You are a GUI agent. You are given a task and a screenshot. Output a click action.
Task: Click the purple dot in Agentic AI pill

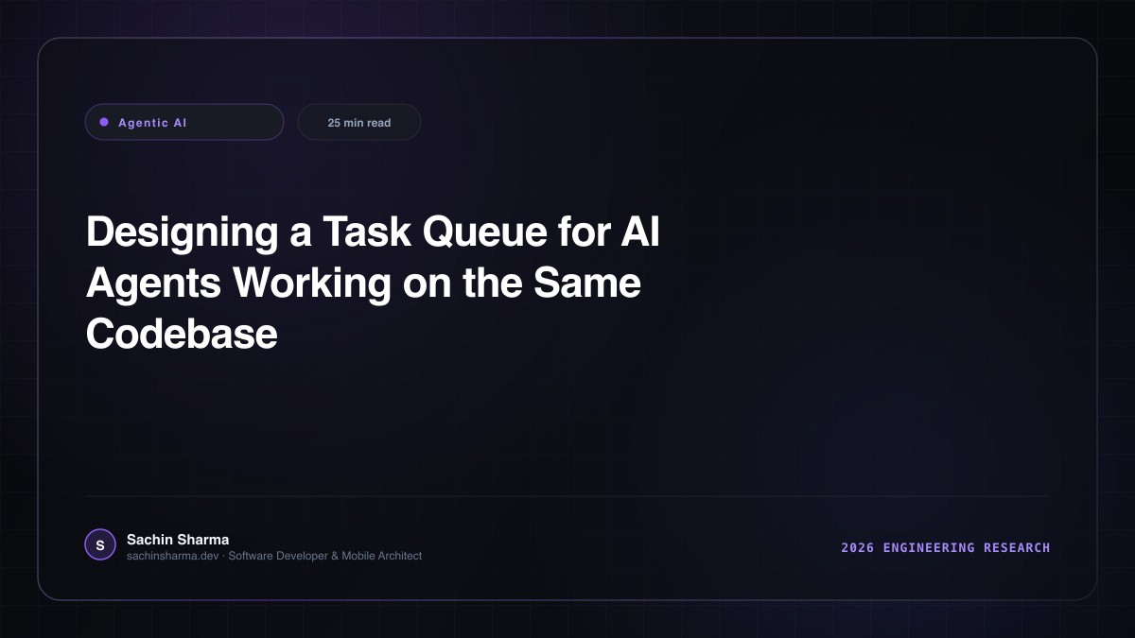click(104, 122)
